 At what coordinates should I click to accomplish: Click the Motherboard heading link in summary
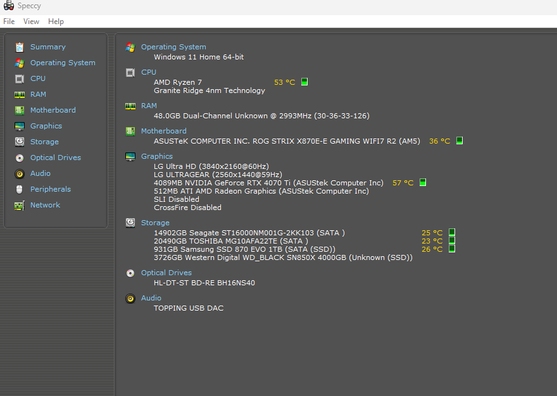164,131
